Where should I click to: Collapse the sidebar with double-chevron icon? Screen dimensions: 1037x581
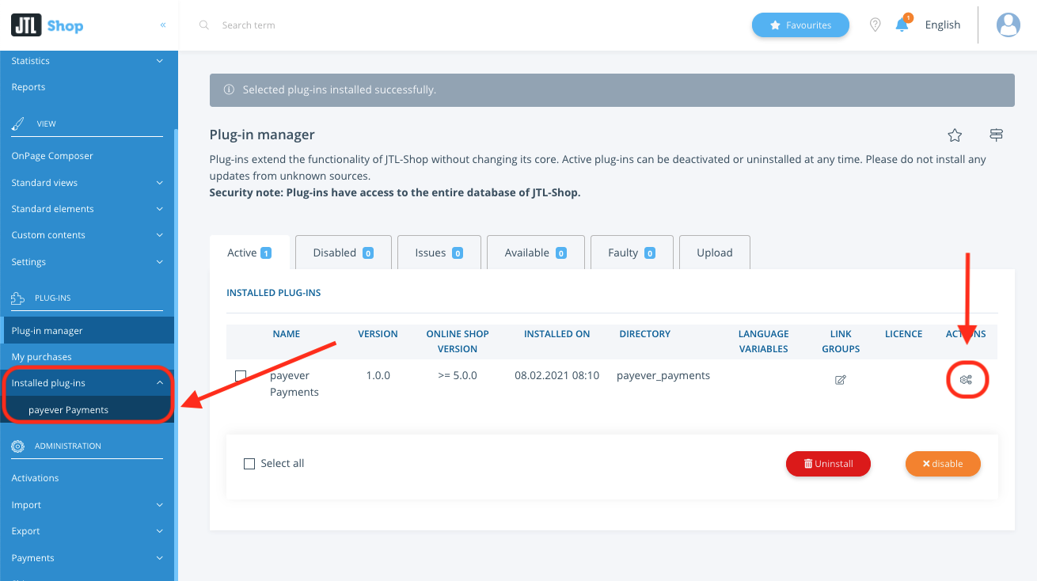[x=163, y=25]
